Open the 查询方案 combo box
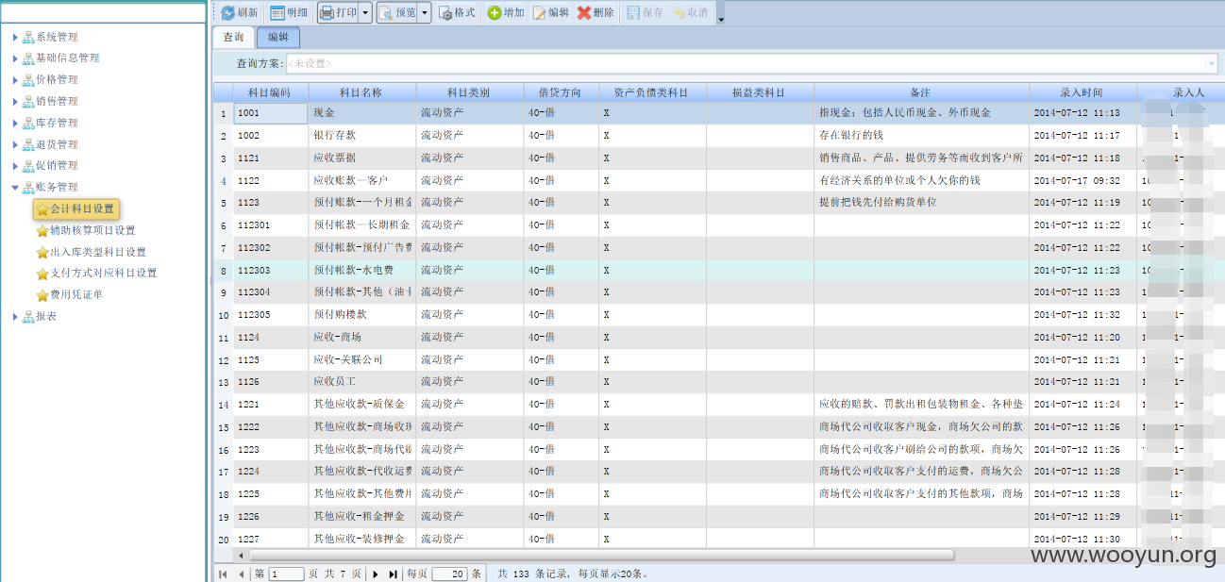 [752, 63]
